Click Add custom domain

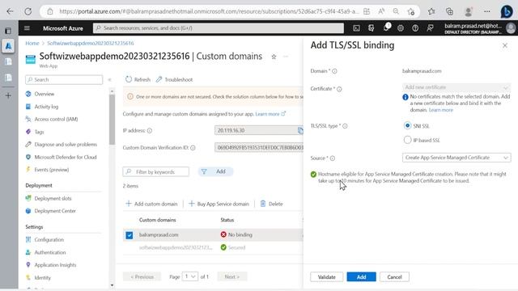coord(151,204)
